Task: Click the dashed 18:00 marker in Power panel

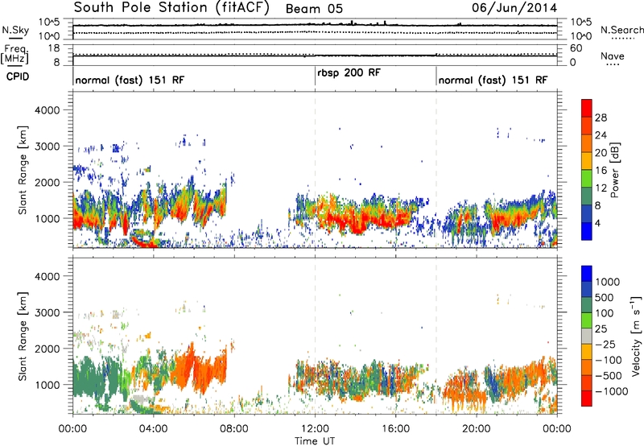Action: (x=436, y=170)
